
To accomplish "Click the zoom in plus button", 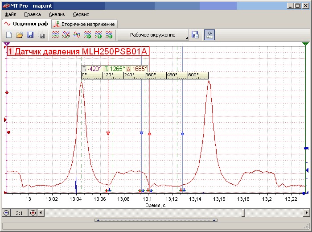I will (33, 212).
